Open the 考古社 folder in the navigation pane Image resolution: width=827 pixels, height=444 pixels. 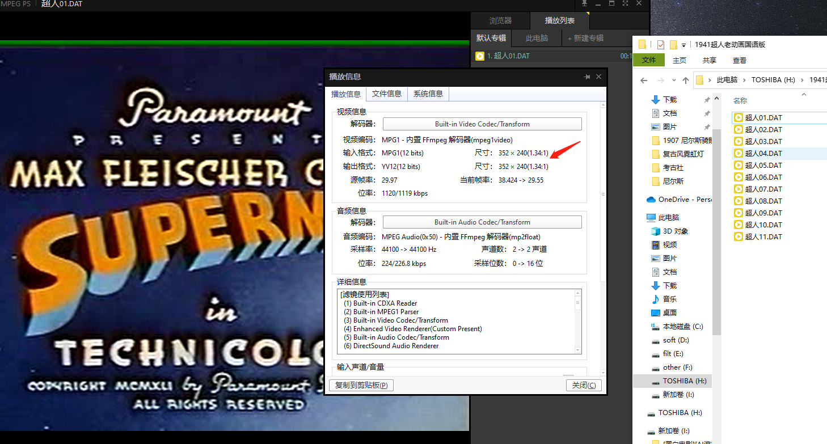tap(673, 167)
